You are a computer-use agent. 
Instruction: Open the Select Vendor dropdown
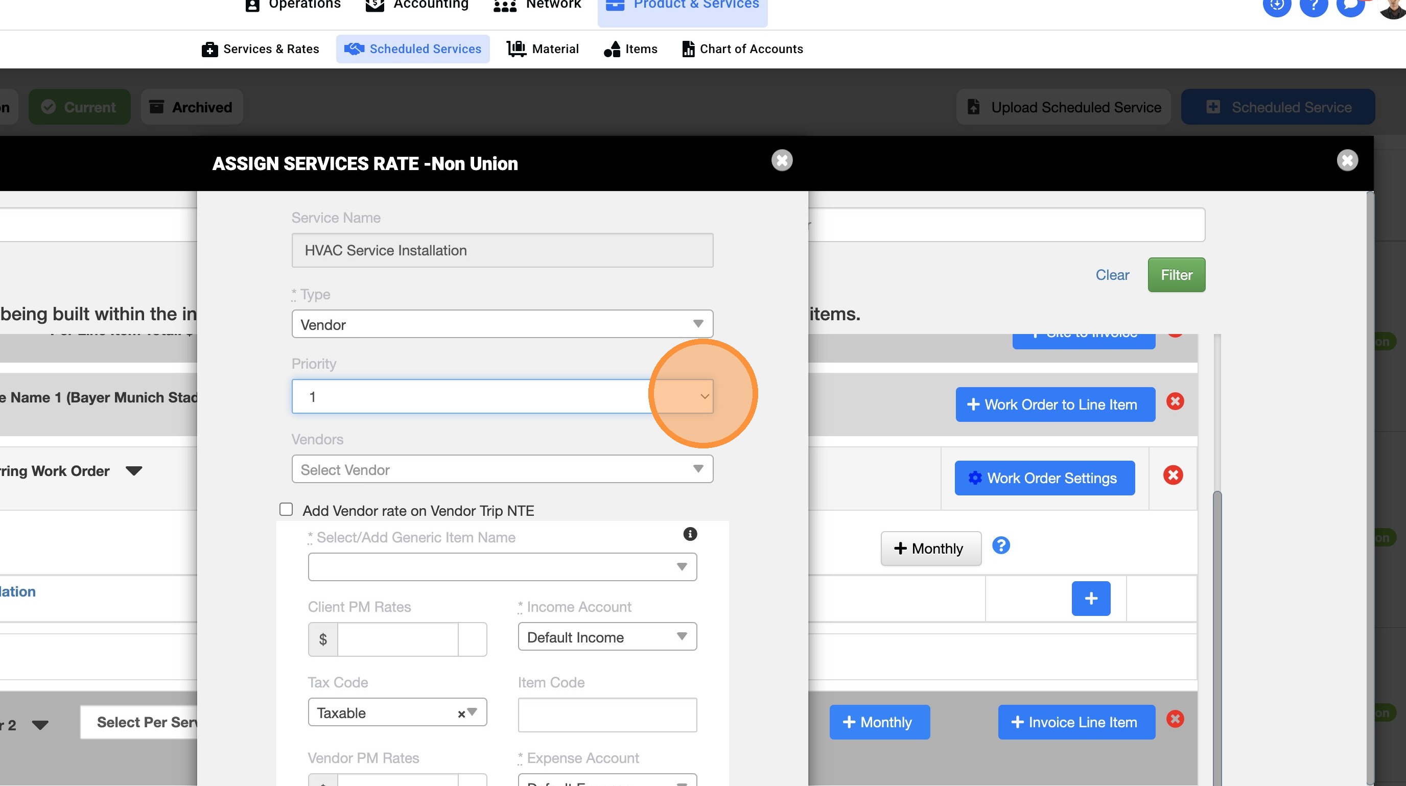(x=502, y=469)
